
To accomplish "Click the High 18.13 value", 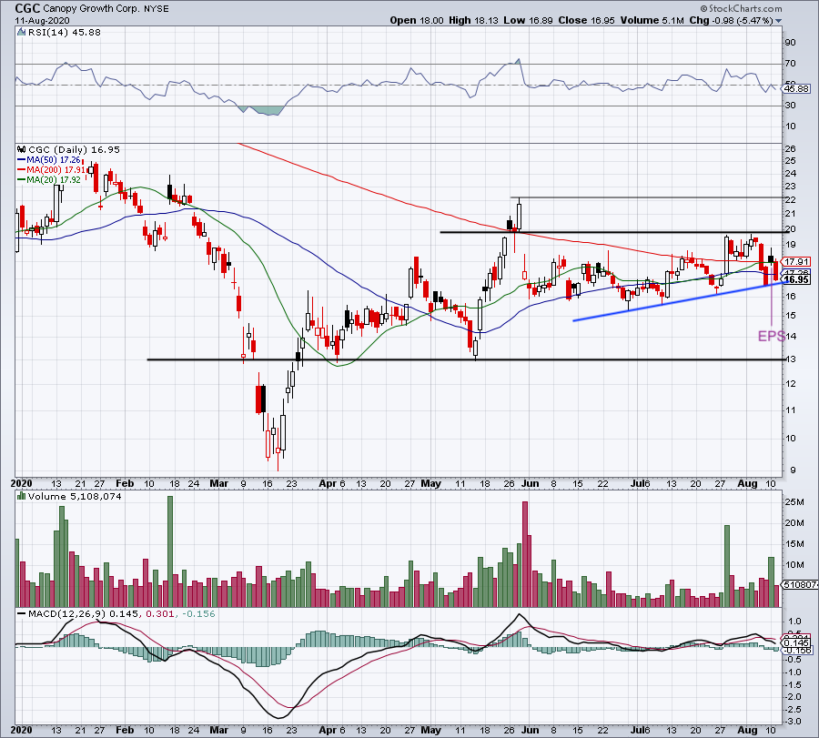I will click(474, 20).
